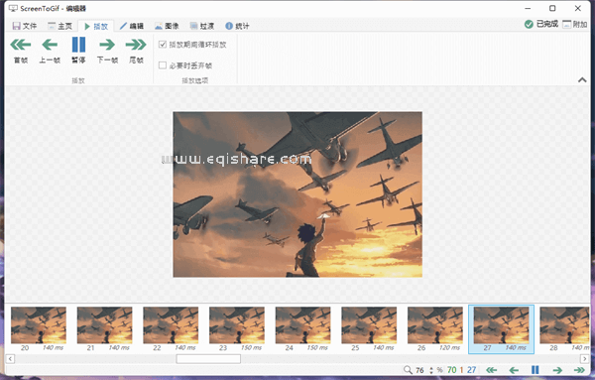Switch to the 主页 (Home) tab
Screen dimensions: 595x380
[59, 26]
